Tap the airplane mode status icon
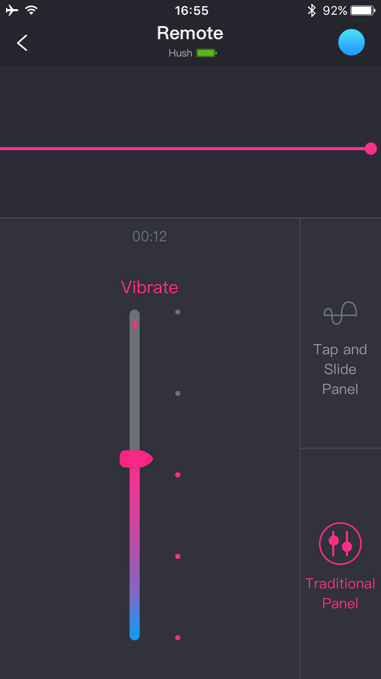 [x=12, y=10]
